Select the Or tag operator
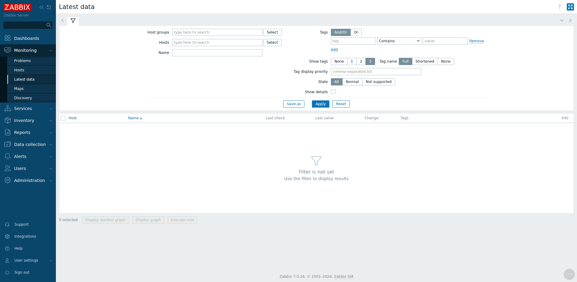Screen dimensions: 577x282 (x=356, y=32)
